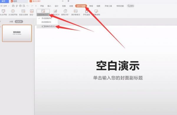Click the 屏幕录制 screen recording icon
Viewport: 177px width, 115px height.
pyautogui.click(x=96, y=11)
